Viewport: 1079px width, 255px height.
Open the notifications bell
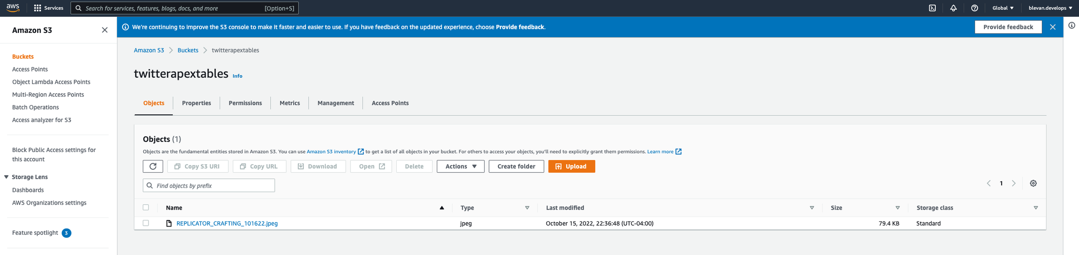[x=953, y=8]
